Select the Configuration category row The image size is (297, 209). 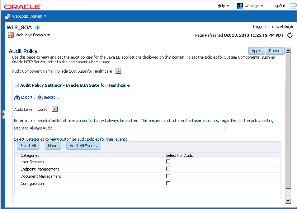(x=147, y=183)
